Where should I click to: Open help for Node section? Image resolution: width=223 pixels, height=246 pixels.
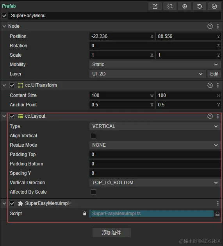tap(210, 26)
